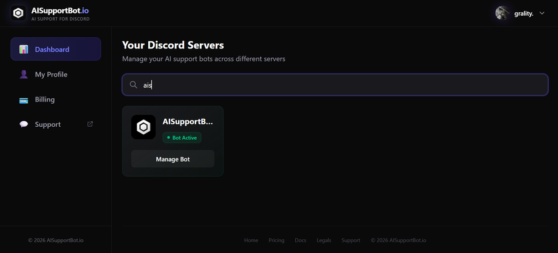This screenshot has height=253, width=558.
Task: Click the Support speech bubble icon
Action: point(24,124)
